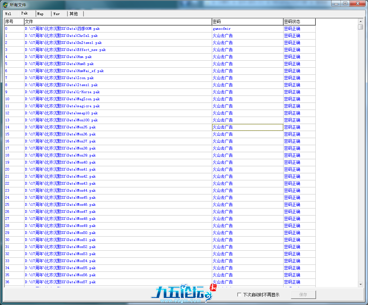Viewport: 368px width, 305px height.
Task: Select file Mon53.pak
Action: click(x=118, y=254)
